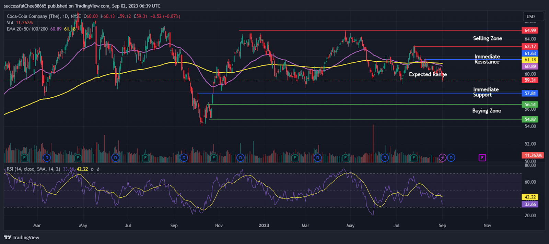Select the red 63.17 price label
Viewport: 549px width, 244px height.
[530, 46]
